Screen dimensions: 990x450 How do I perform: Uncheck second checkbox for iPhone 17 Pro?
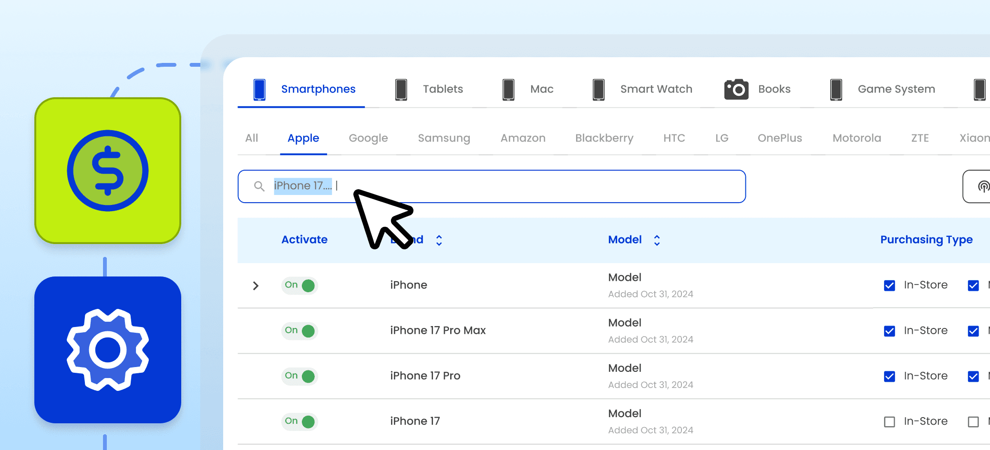973,377
